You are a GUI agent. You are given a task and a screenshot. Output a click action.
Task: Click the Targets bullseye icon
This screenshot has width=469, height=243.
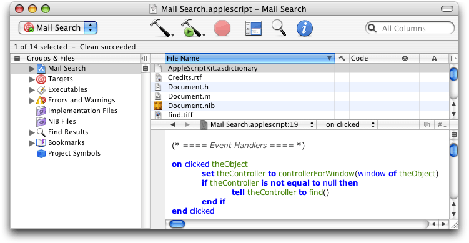(41, 79)
